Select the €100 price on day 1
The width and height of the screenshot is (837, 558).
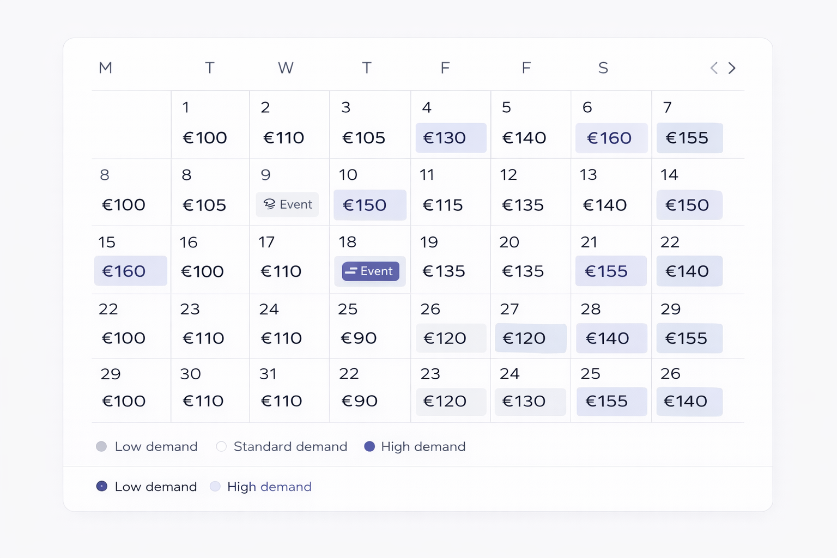click(x=204, y=138)
